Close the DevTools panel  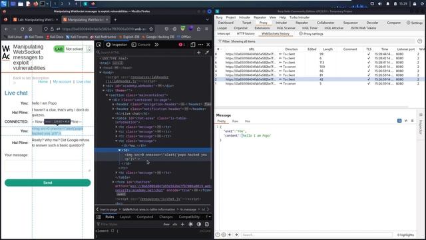tap(208, 45)
